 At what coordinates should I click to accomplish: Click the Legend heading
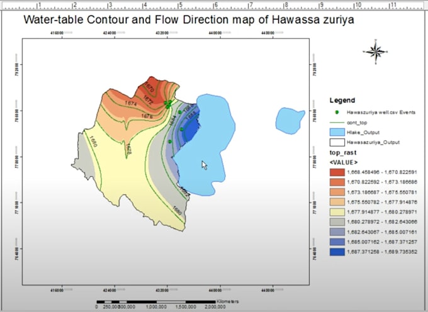[342, 100]
